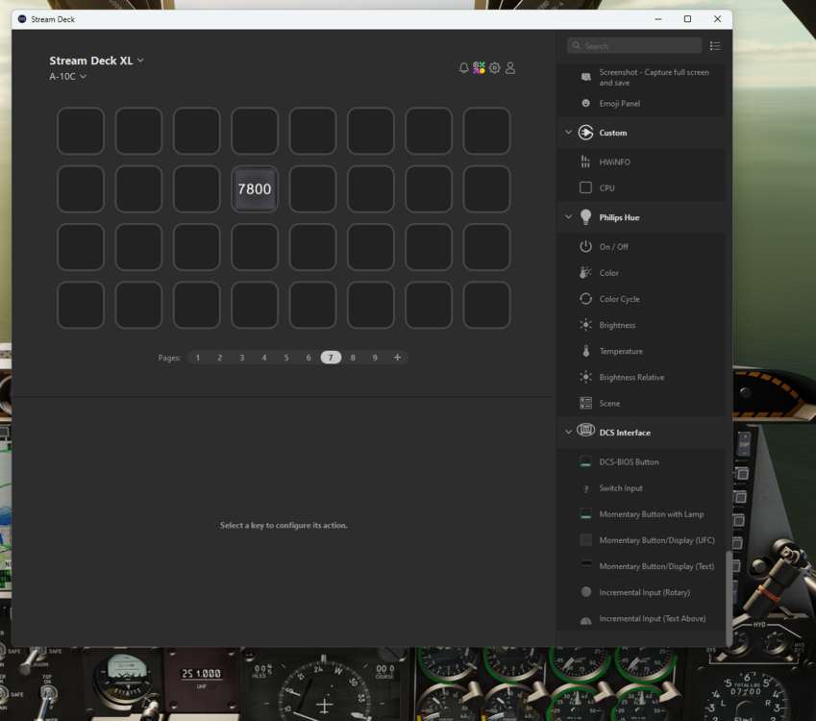Switch to page 9
Screen dimensions: 816x721
375,358
